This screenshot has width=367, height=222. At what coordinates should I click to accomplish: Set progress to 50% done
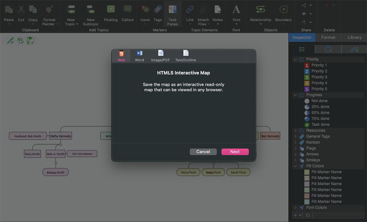[317, 113]
